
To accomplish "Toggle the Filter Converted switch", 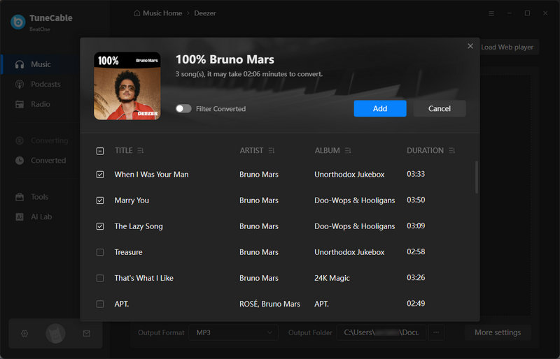I will tap(183, 109).
